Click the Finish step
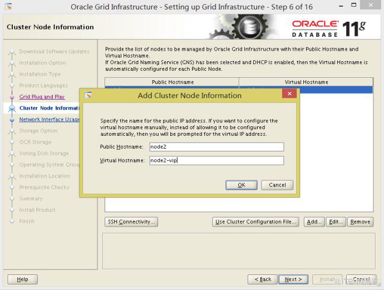This screenshot has width=384, height=290. click(27, 221)
